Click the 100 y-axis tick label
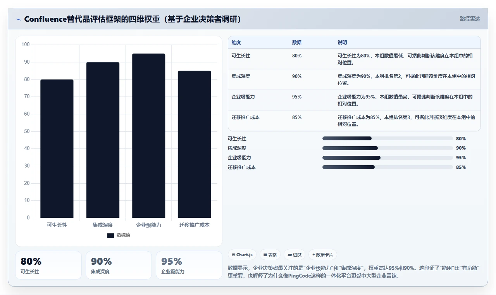The image size is (496, 295). pyautogui.click(x=26, y=45)
